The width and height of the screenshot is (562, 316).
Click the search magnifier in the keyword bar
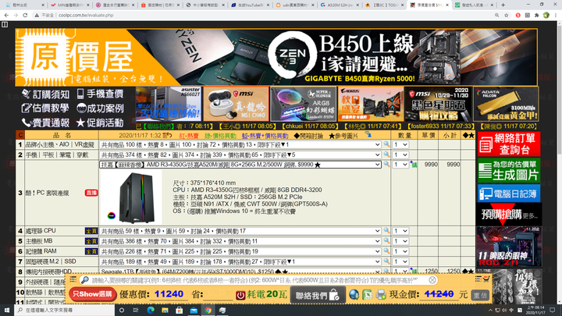[84, 280]
